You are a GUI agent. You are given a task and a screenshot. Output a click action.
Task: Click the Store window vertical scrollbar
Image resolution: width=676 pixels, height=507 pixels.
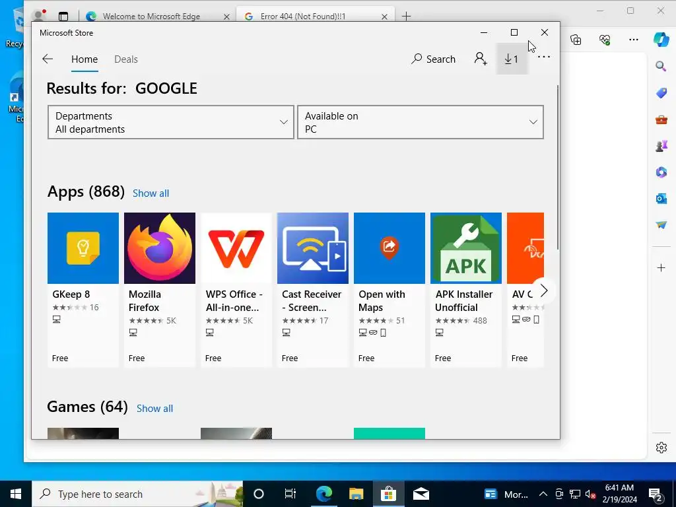[558, 167]
